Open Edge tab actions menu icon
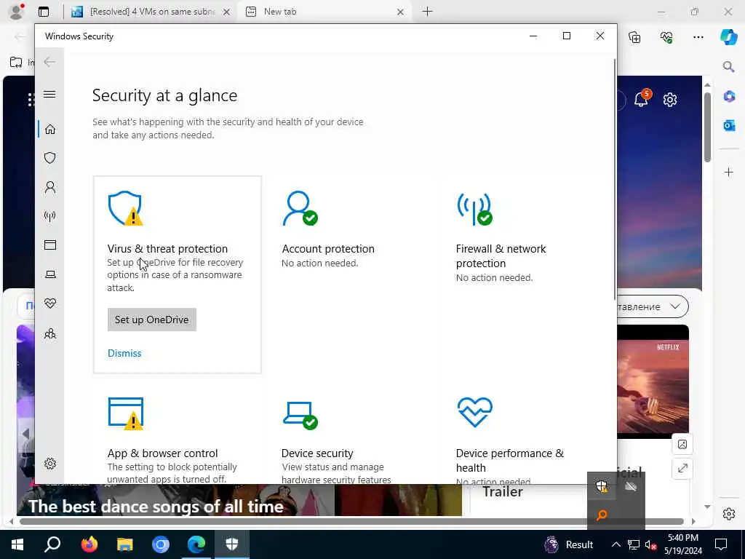This screenshot has width=745, height=559. [44, 12]
